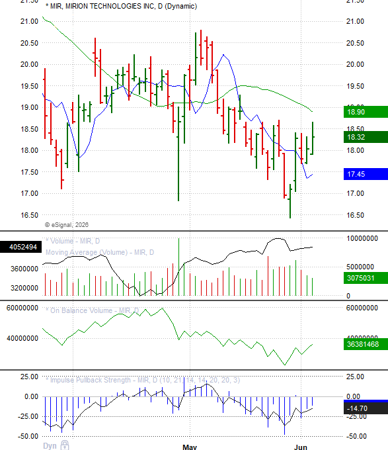Select the MIR, MIRION TECHNOLOGIES INC chart title
This screenshot has height=450, width=388.
(x=121, y=7)
